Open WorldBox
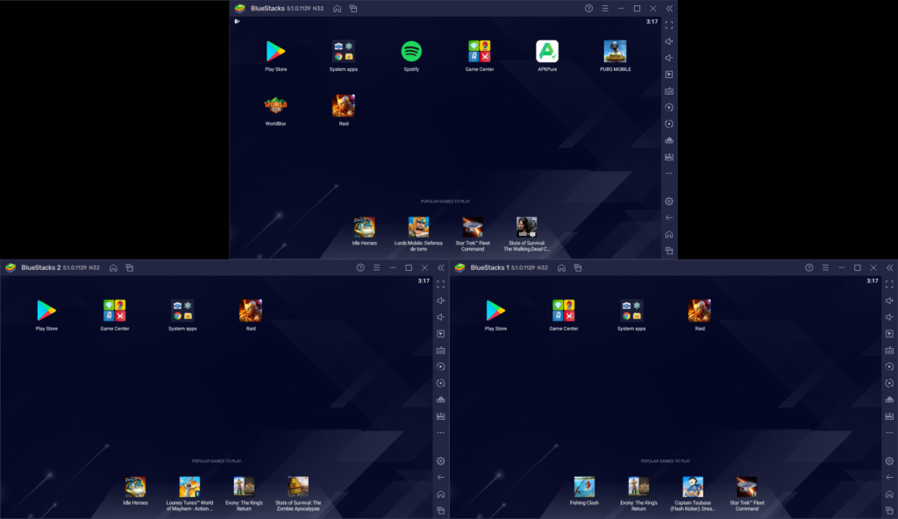 [275, 103]
